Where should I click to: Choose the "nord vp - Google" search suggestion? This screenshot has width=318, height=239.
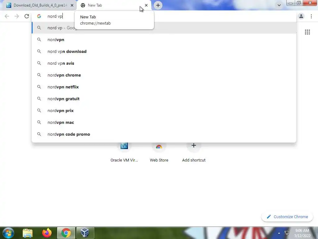pos(164,28)
